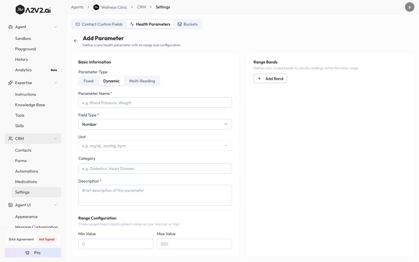419x262 pixels.
Task: Select Multi-Reading parameter type
Action: 142,81
